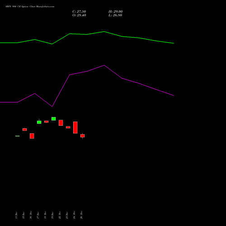Viewport: 226px width, 226px height.
Task: Select the open value O: 28.40
Action: 79,15
